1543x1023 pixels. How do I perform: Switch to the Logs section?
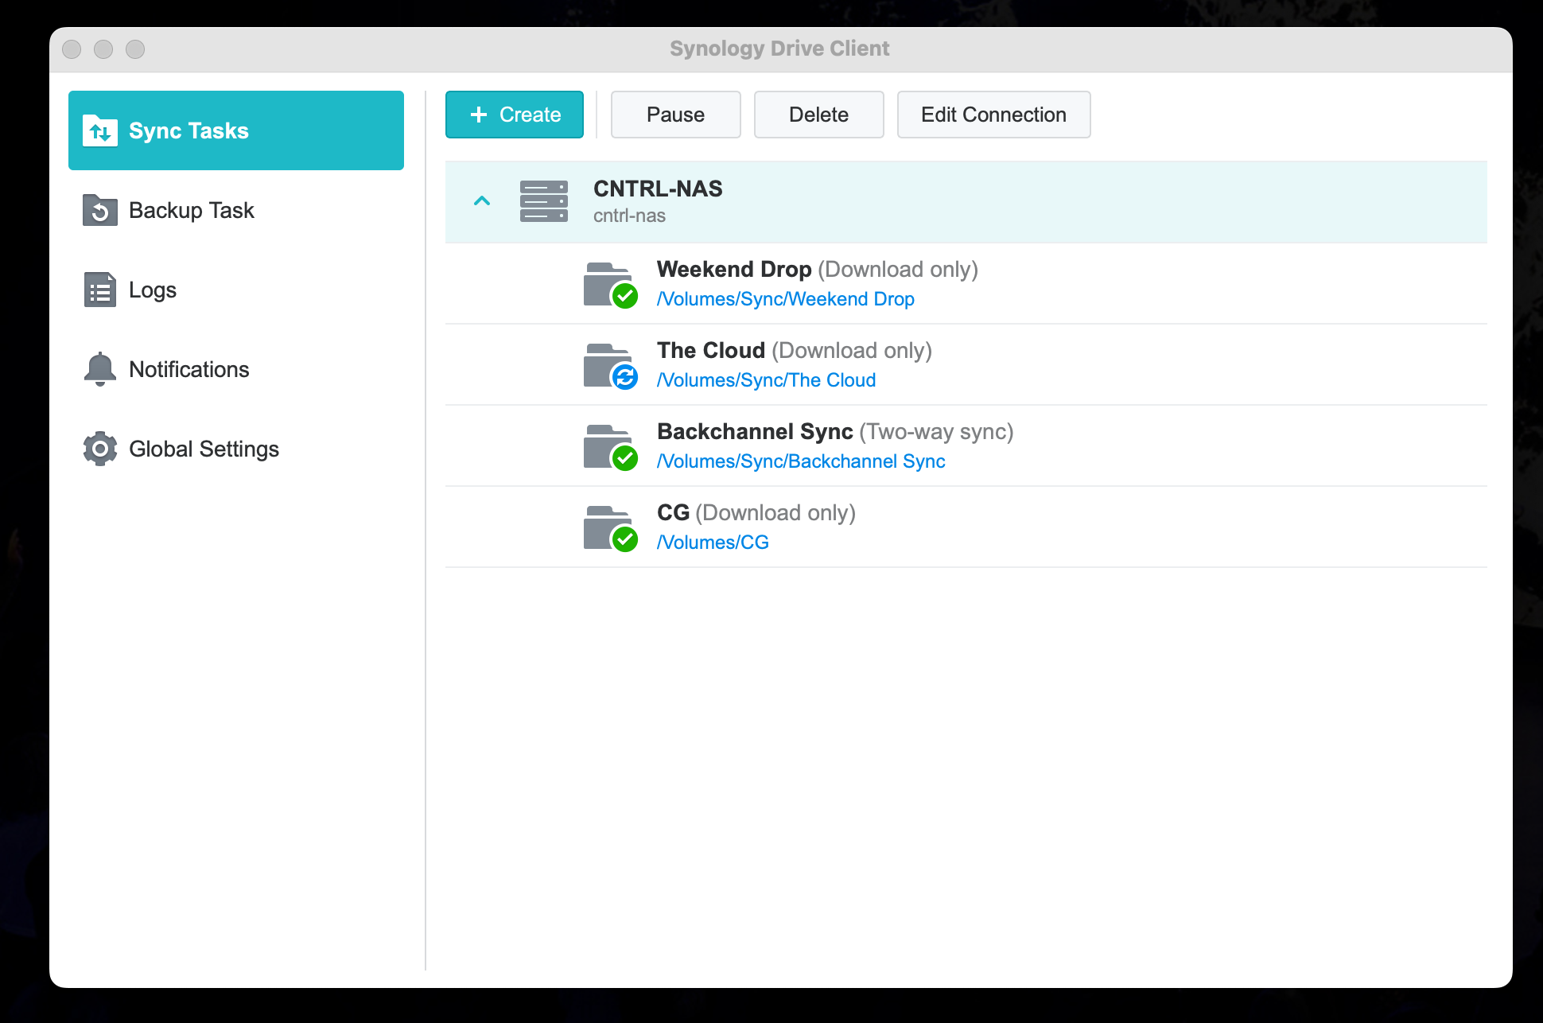tap(153, 290)
